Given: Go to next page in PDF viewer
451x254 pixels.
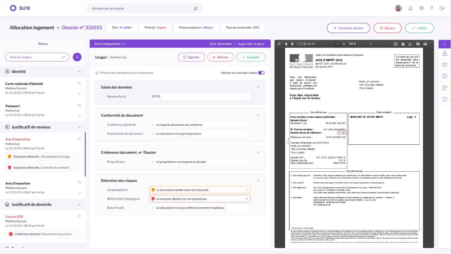Looking at the screenshot, I should point(292,44).
